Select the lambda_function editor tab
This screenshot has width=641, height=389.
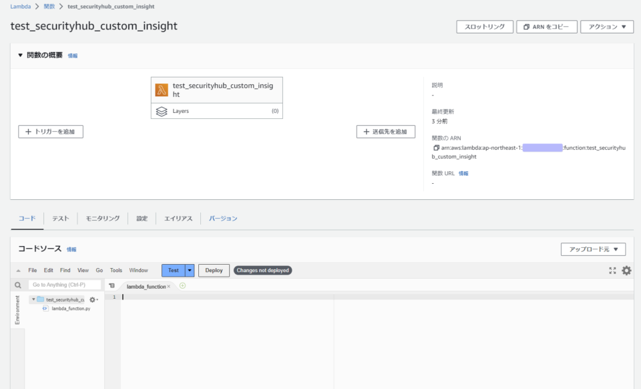[x=146, y=286]
